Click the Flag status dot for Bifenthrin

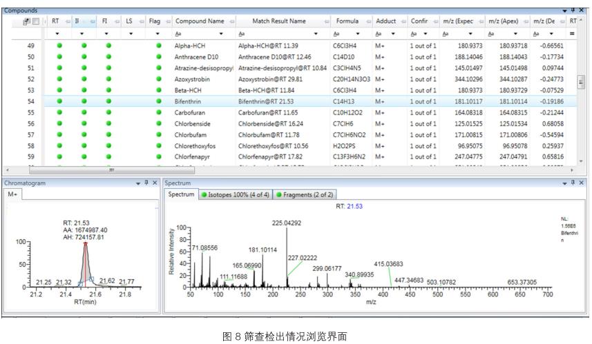[x=159, y=101]
